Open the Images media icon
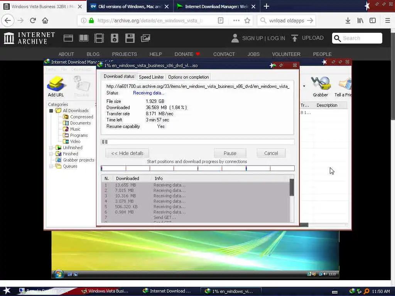395x296 pixels. pos(145,38)
